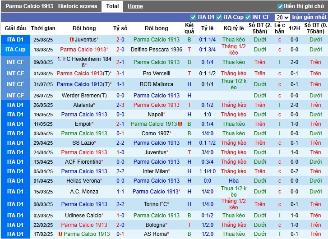Select the Werder Bremen(T) team name
Viewport: 328px width, 239px height.
pos(84,96)
